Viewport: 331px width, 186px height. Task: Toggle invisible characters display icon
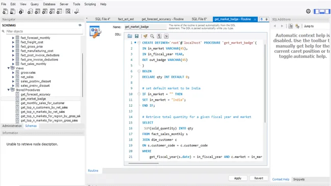click(x=159, y=36)
